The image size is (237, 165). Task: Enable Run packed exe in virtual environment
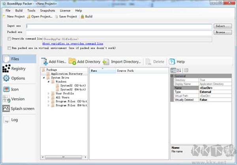(9, 48)
